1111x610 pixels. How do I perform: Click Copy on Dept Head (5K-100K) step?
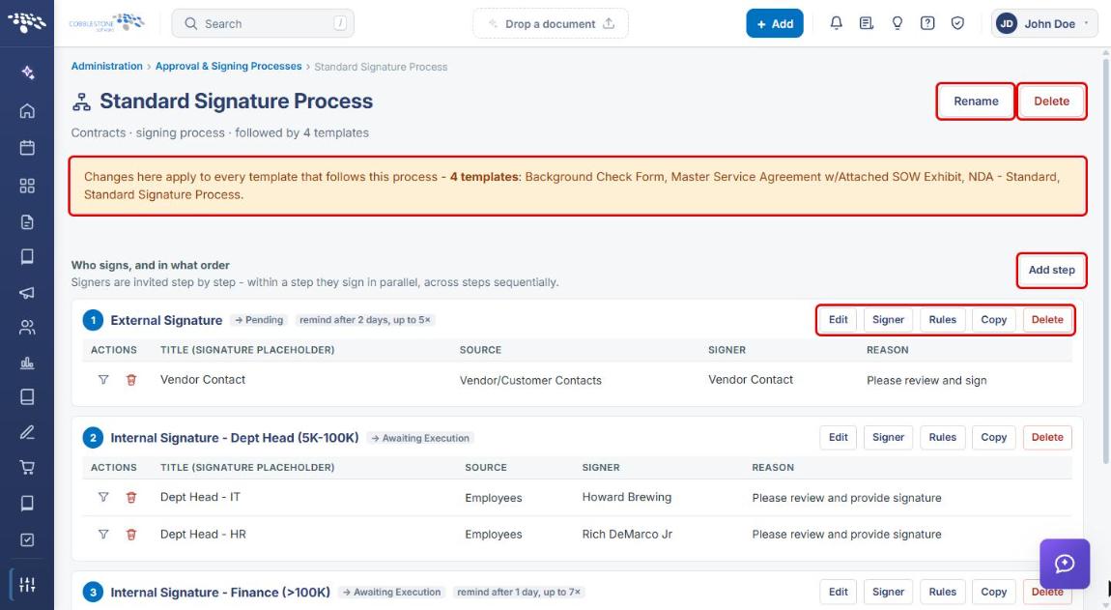993,438
